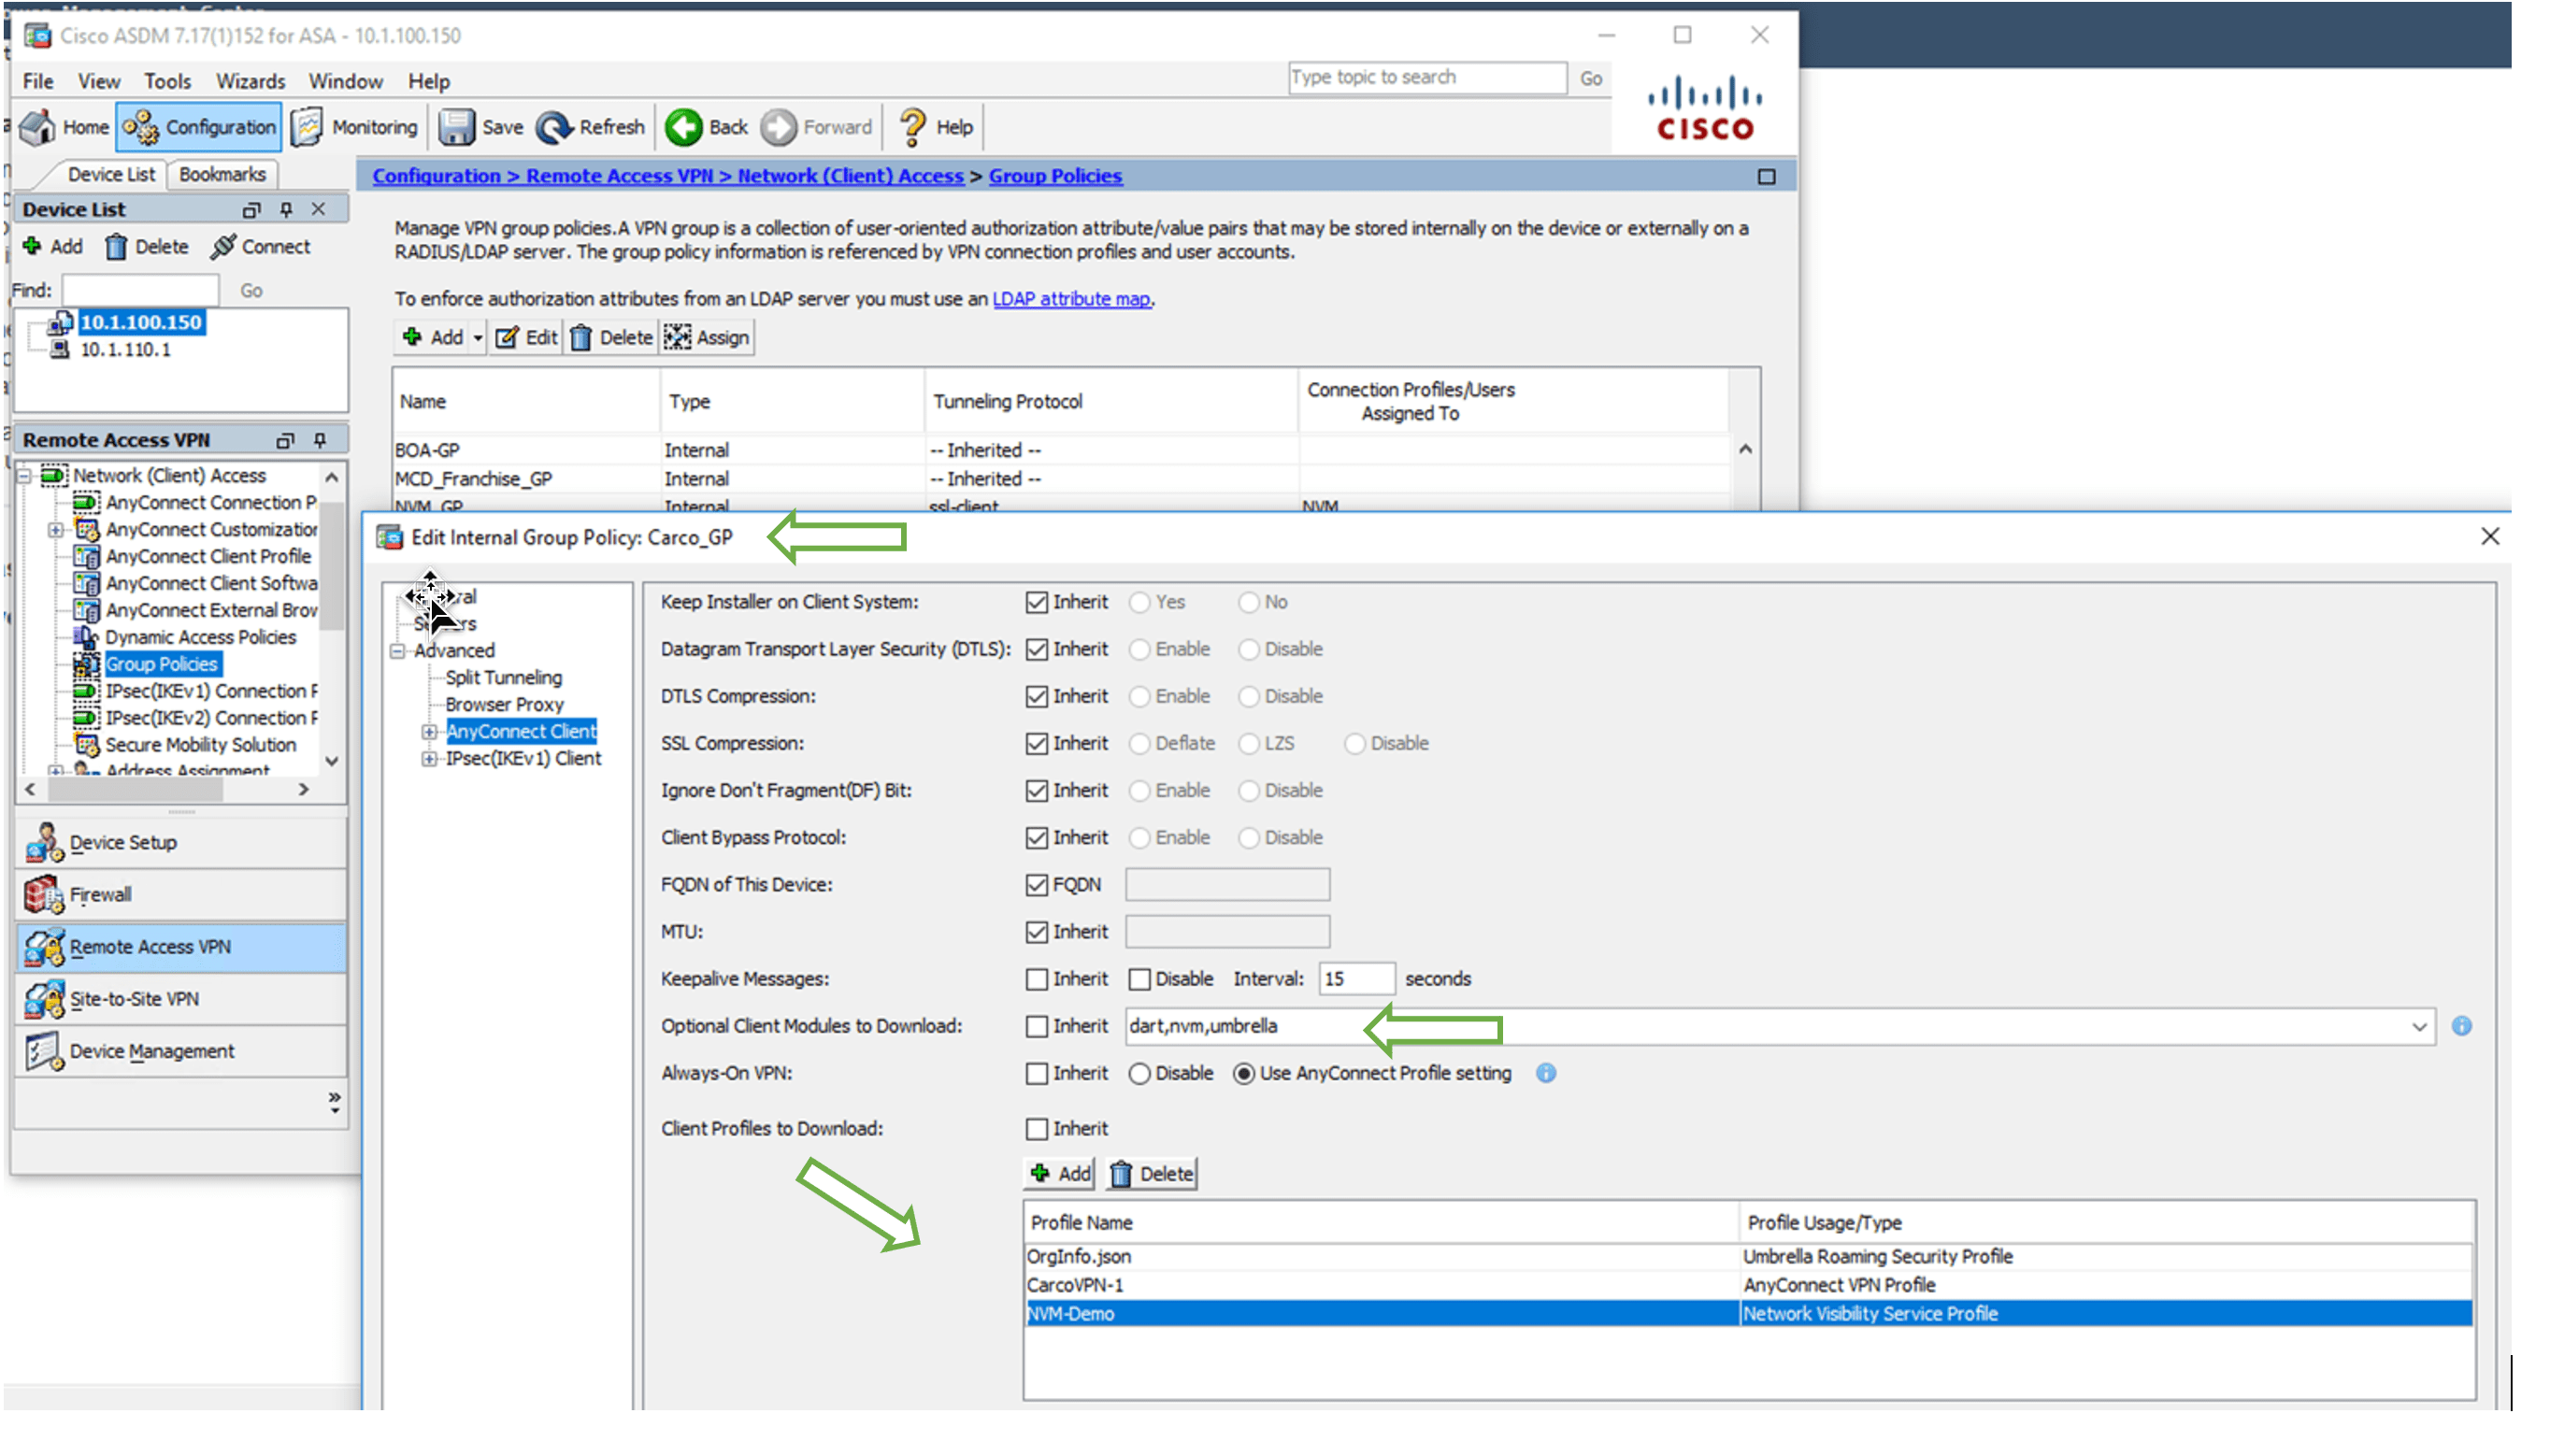Click the Type topic to search field
This screenshot has width=2550, height=1456.
[1427, 77]
